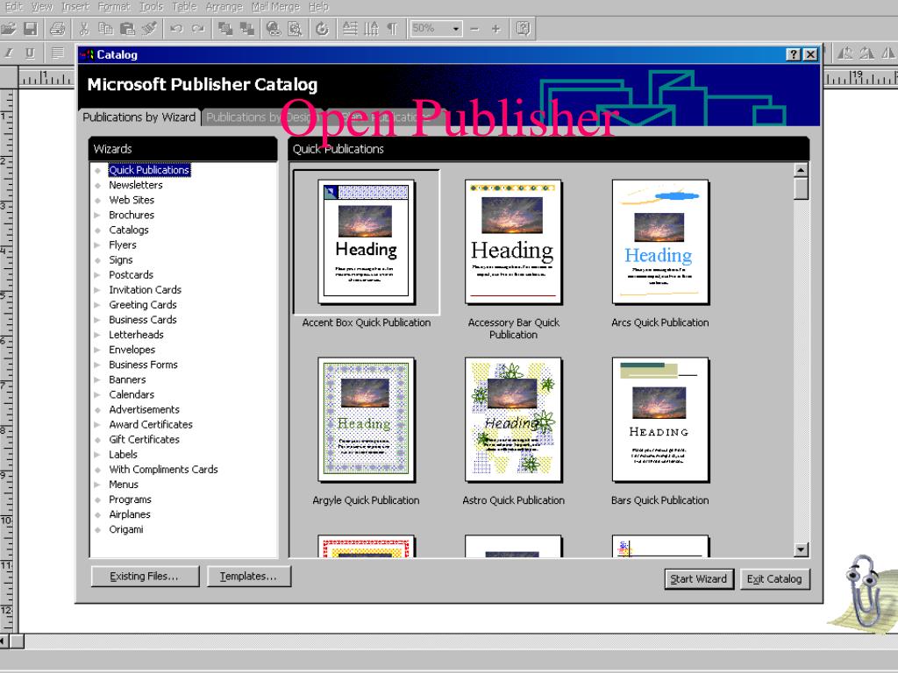
Task: Expand the arrow beside Greeting Cards
Action: (x=97, y=305)
